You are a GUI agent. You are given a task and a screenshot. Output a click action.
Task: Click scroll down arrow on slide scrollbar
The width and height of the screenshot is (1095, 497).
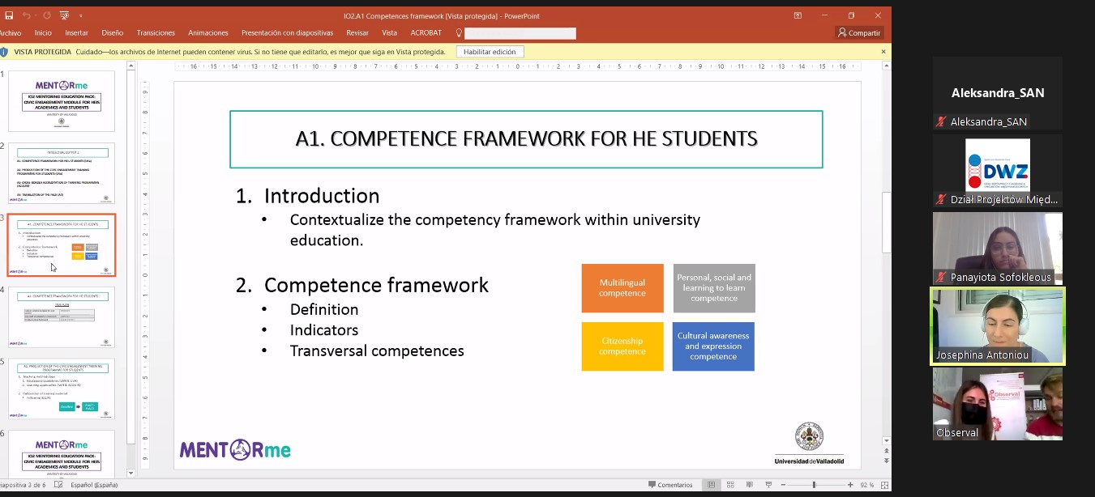(887, 441)
